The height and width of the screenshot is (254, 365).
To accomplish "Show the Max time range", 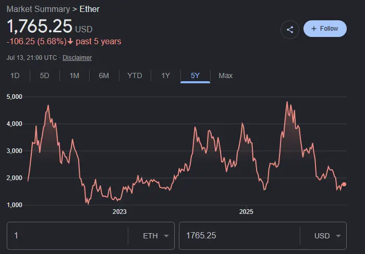I will [226, 75].
